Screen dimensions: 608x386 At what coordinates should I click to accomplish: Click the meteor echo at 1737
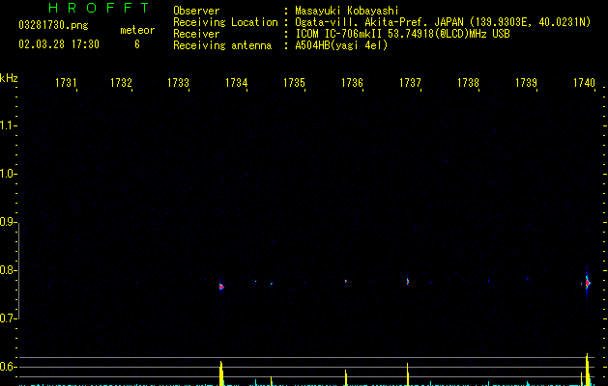point(408,281)
